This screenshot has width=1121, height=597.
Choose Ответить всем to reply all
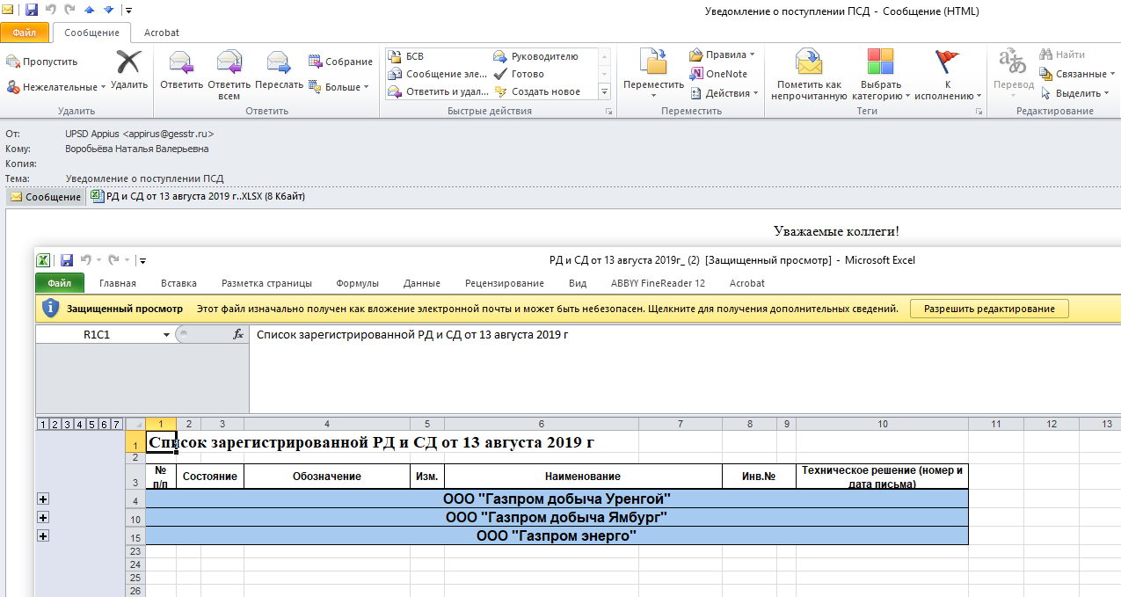pos(229,74)
